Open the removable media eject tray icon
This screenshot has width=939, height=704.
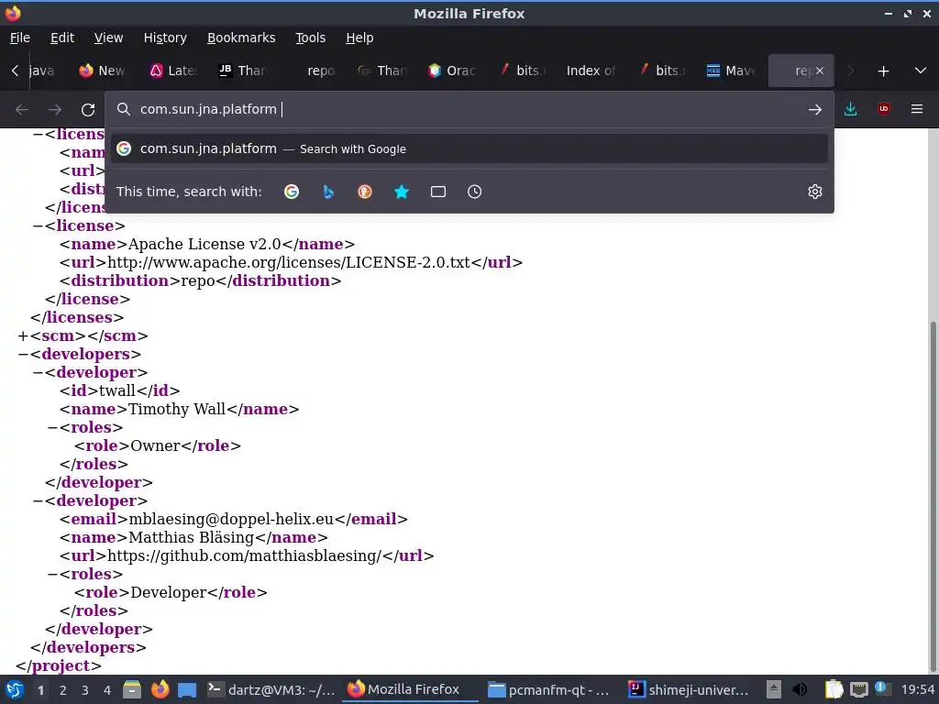[x=774, y=689]
